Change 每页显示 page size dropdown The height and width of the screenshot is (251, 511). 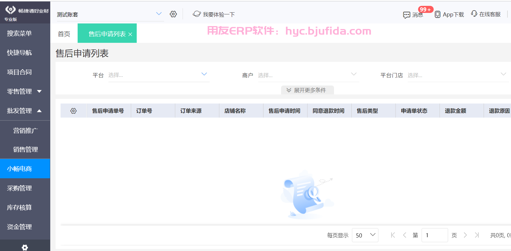pyautogui.click(x=365, y=235)
